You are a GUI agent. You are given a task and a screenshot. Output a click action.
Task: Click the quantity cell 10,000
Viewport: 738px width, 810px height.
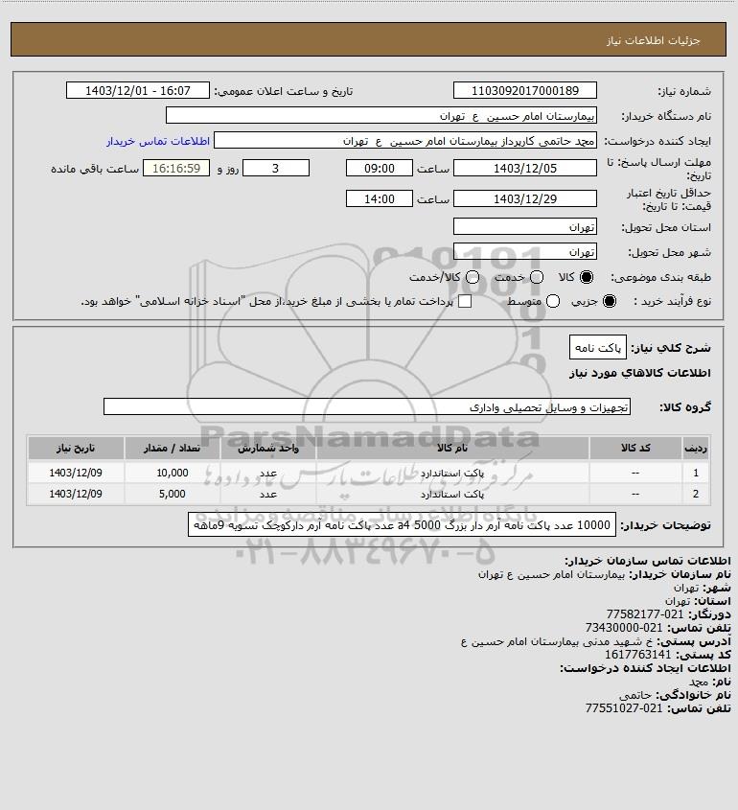[x=173, y=473]
